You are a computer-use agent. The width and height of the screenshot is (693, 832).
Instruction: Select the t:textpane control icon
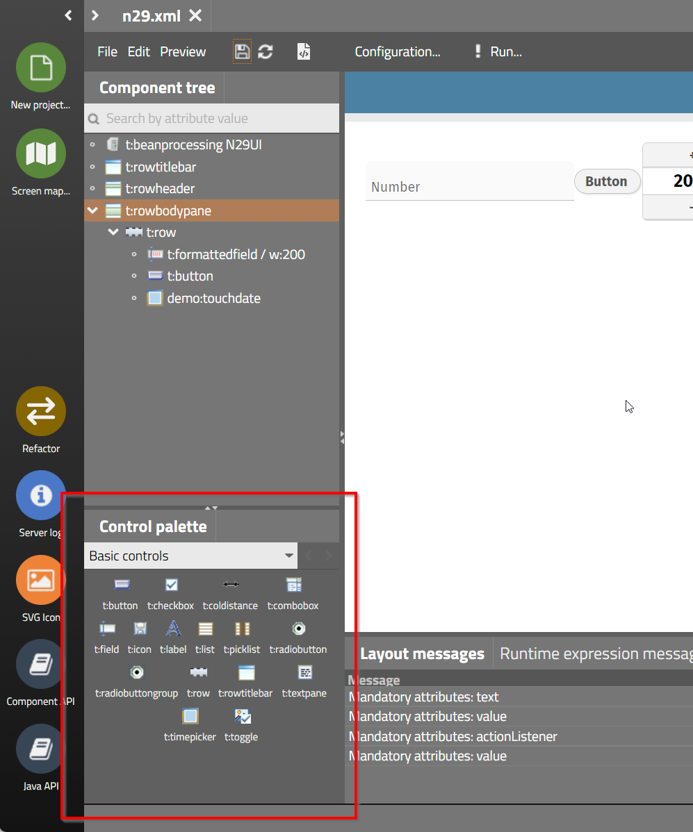coord(304,673)
